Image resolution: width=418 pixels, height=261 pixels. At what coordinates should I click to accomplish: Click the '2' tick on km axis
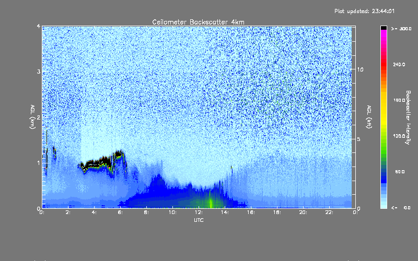pyautogui.click(x=39, y=117)
